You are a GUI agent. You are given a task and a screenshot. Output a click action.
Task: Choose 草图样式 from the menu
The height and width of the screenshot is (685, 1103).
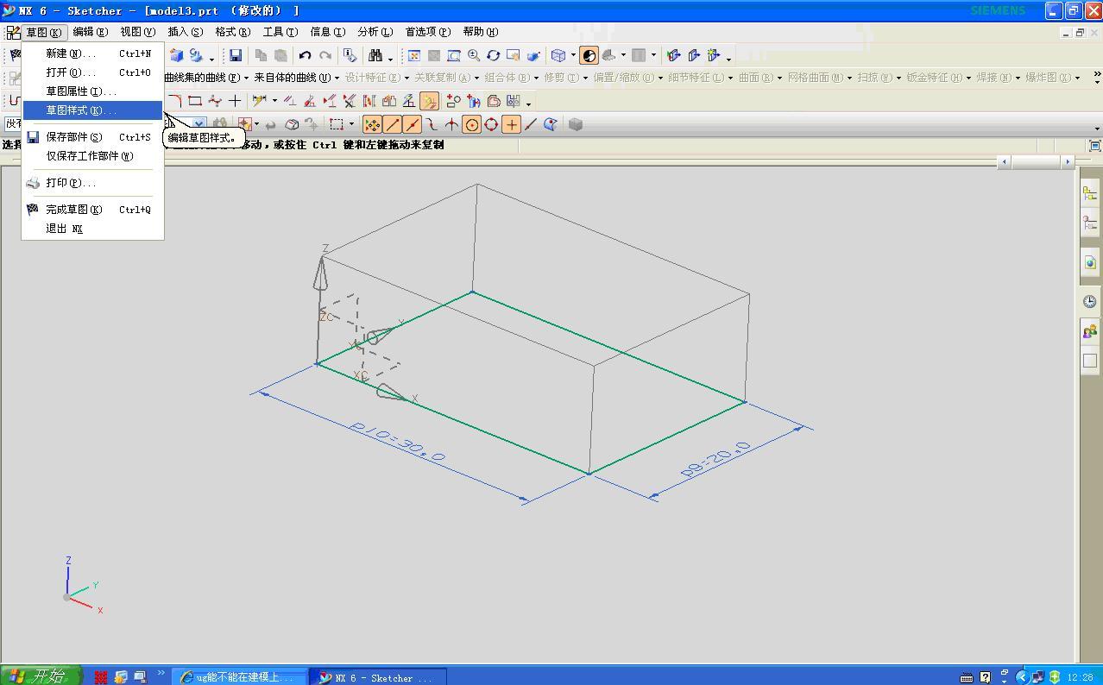92,110
